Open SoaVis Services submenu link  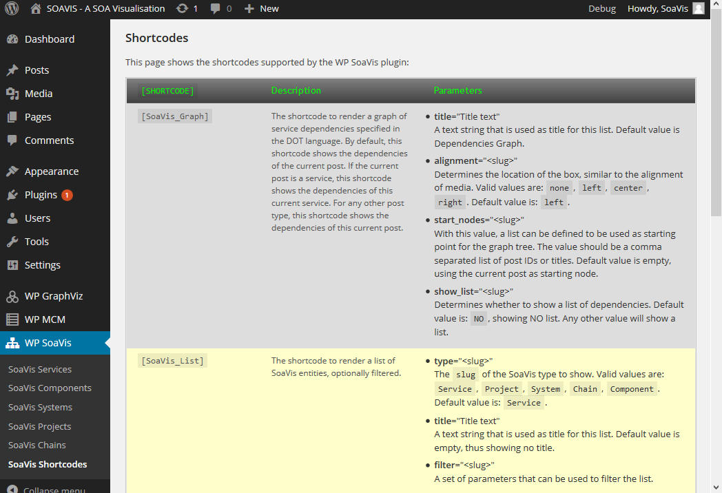[x=40, y=369]
